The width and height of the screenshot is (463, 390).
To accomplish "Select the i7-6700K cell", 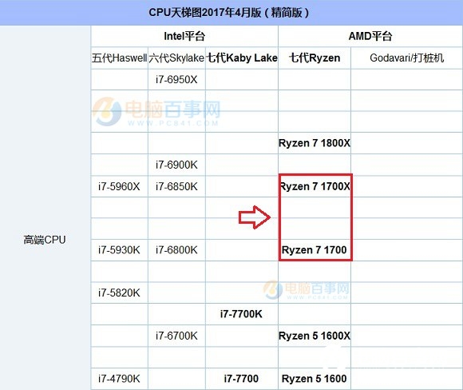I will click(176, 336).
